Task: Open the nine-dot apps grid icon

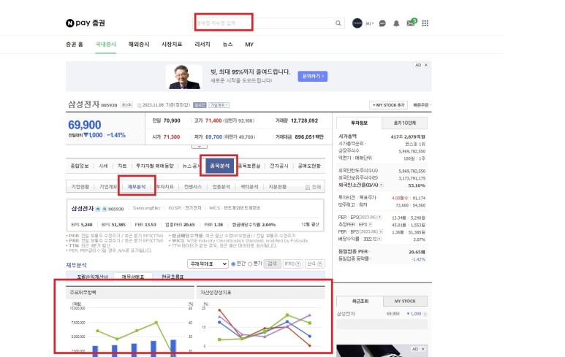Action: pos(425,23)
